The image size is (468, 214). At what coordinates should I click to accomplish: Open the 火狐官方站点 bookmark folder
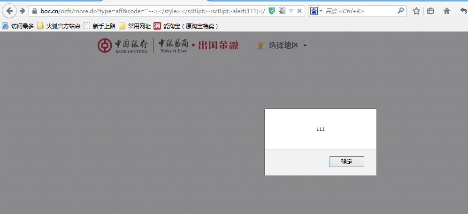[x=59, y=26]
